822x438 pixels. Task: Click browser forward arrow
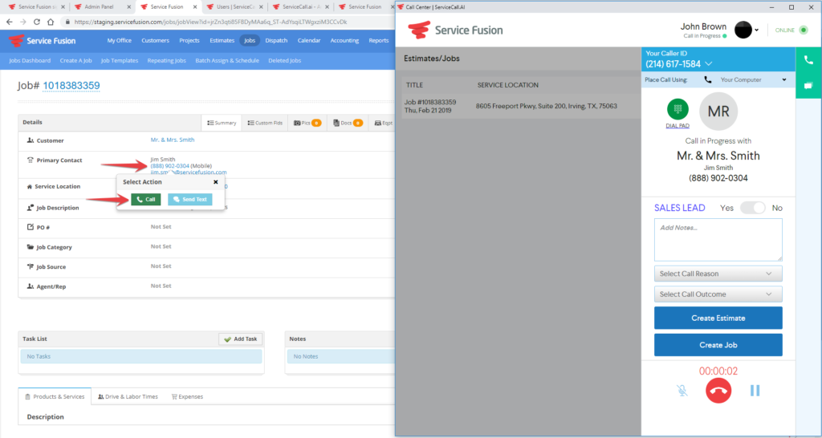tap(22, 22)
